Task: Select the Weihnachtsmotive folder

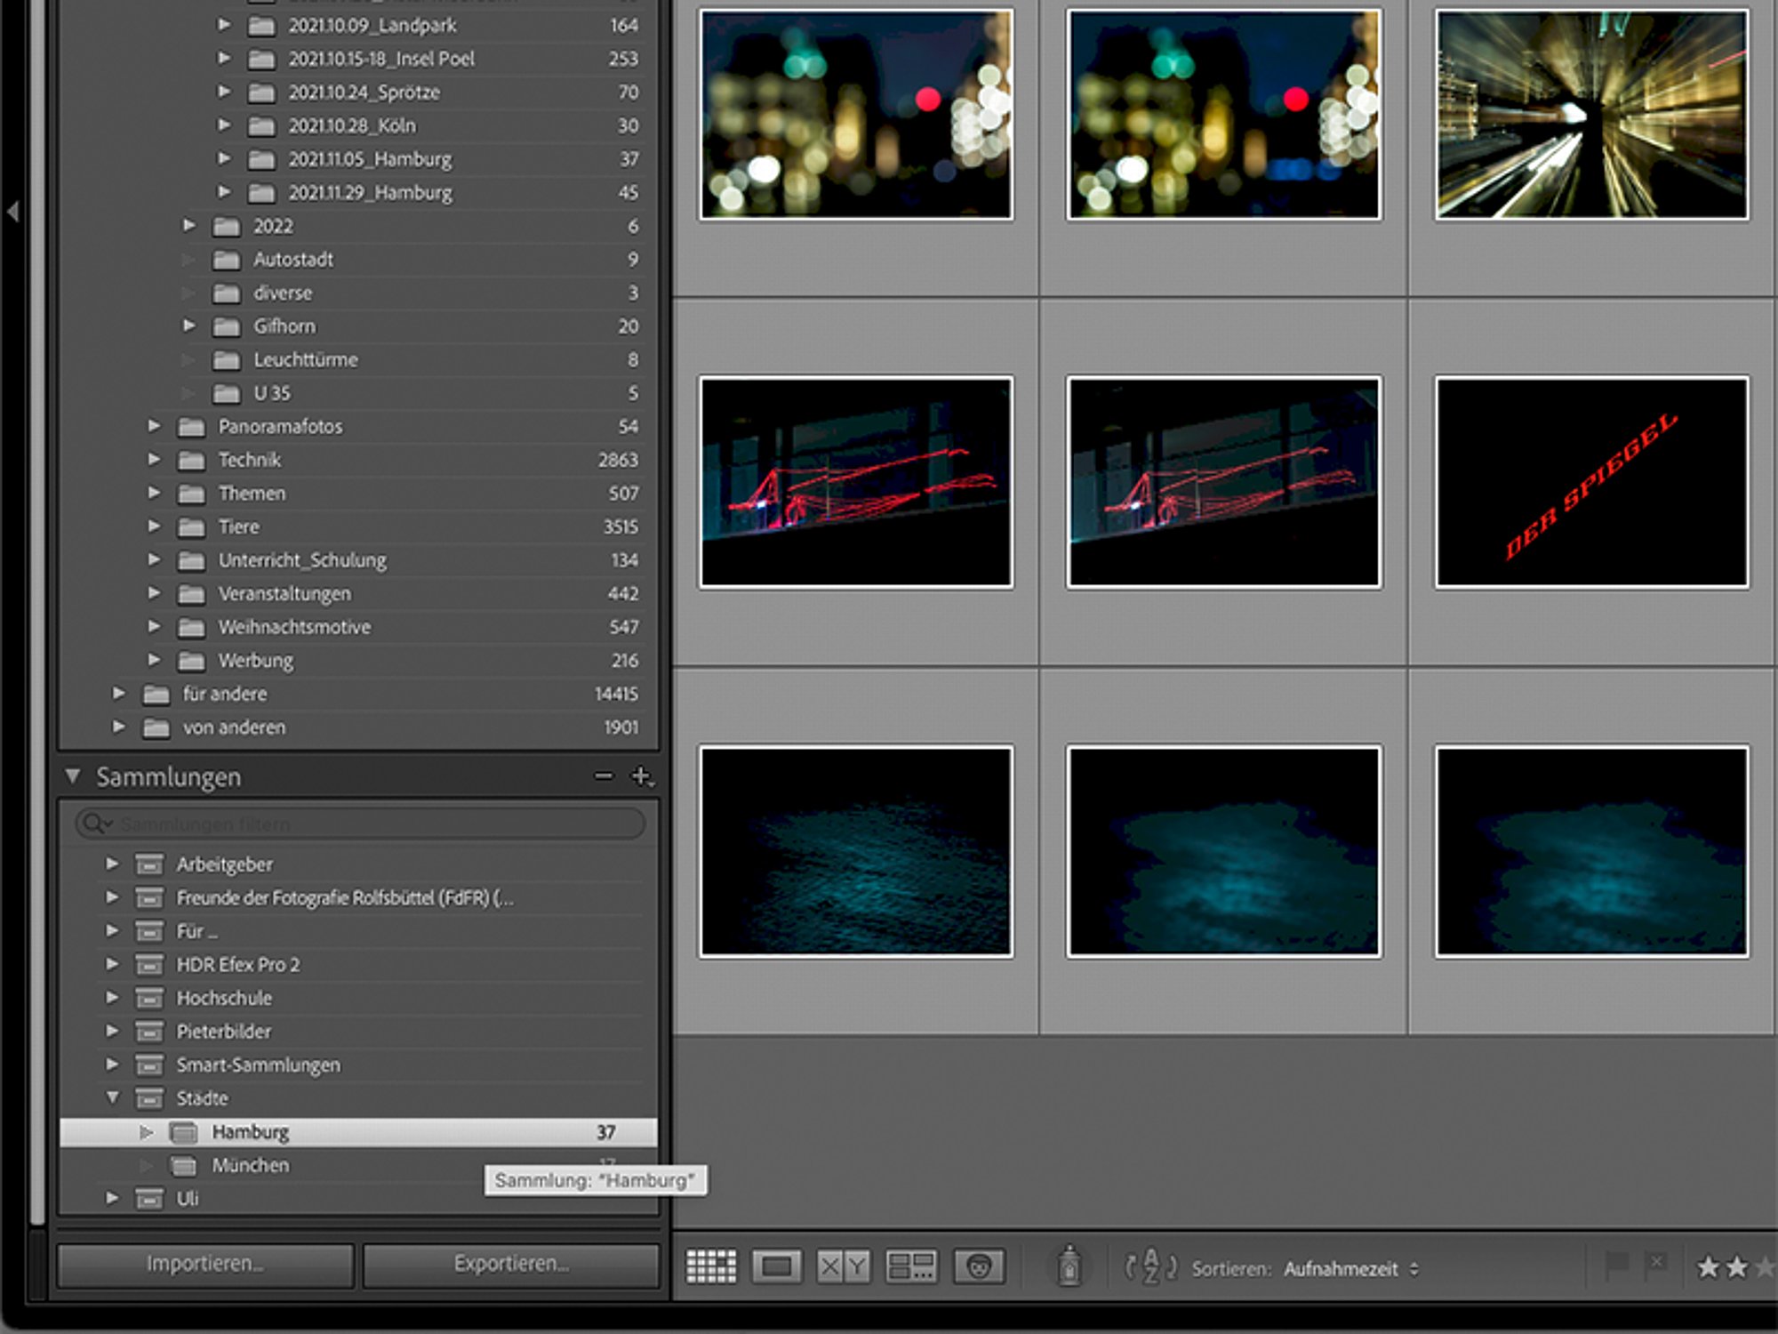Action: (294, 627)
